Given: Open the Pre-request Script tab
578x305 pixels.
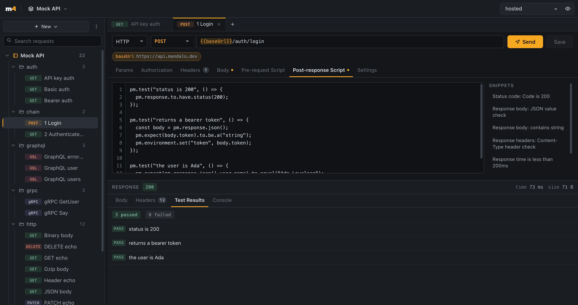Looking at the screenshot, I should (x=263, y=70).
